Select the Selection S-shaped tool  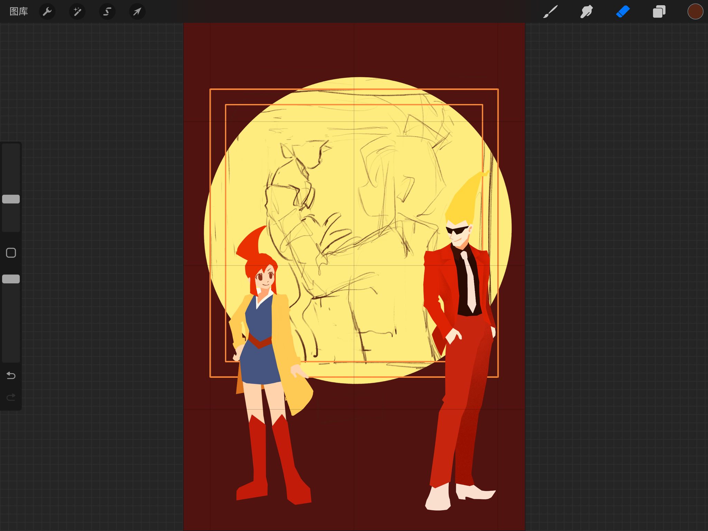click(107, 12)
